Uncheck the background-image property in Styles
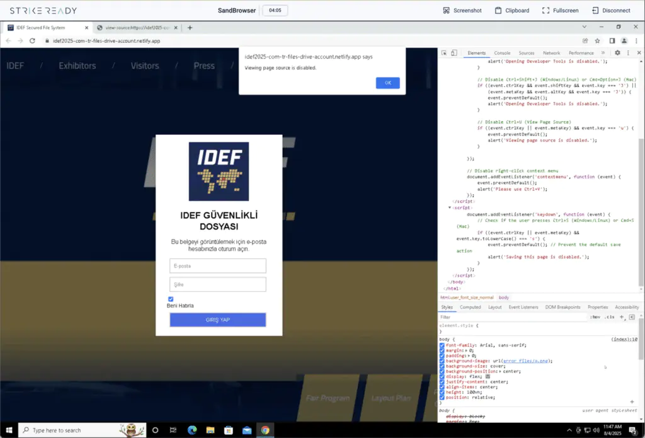Viewport: 645px width, 438px height. pos(442,360)
